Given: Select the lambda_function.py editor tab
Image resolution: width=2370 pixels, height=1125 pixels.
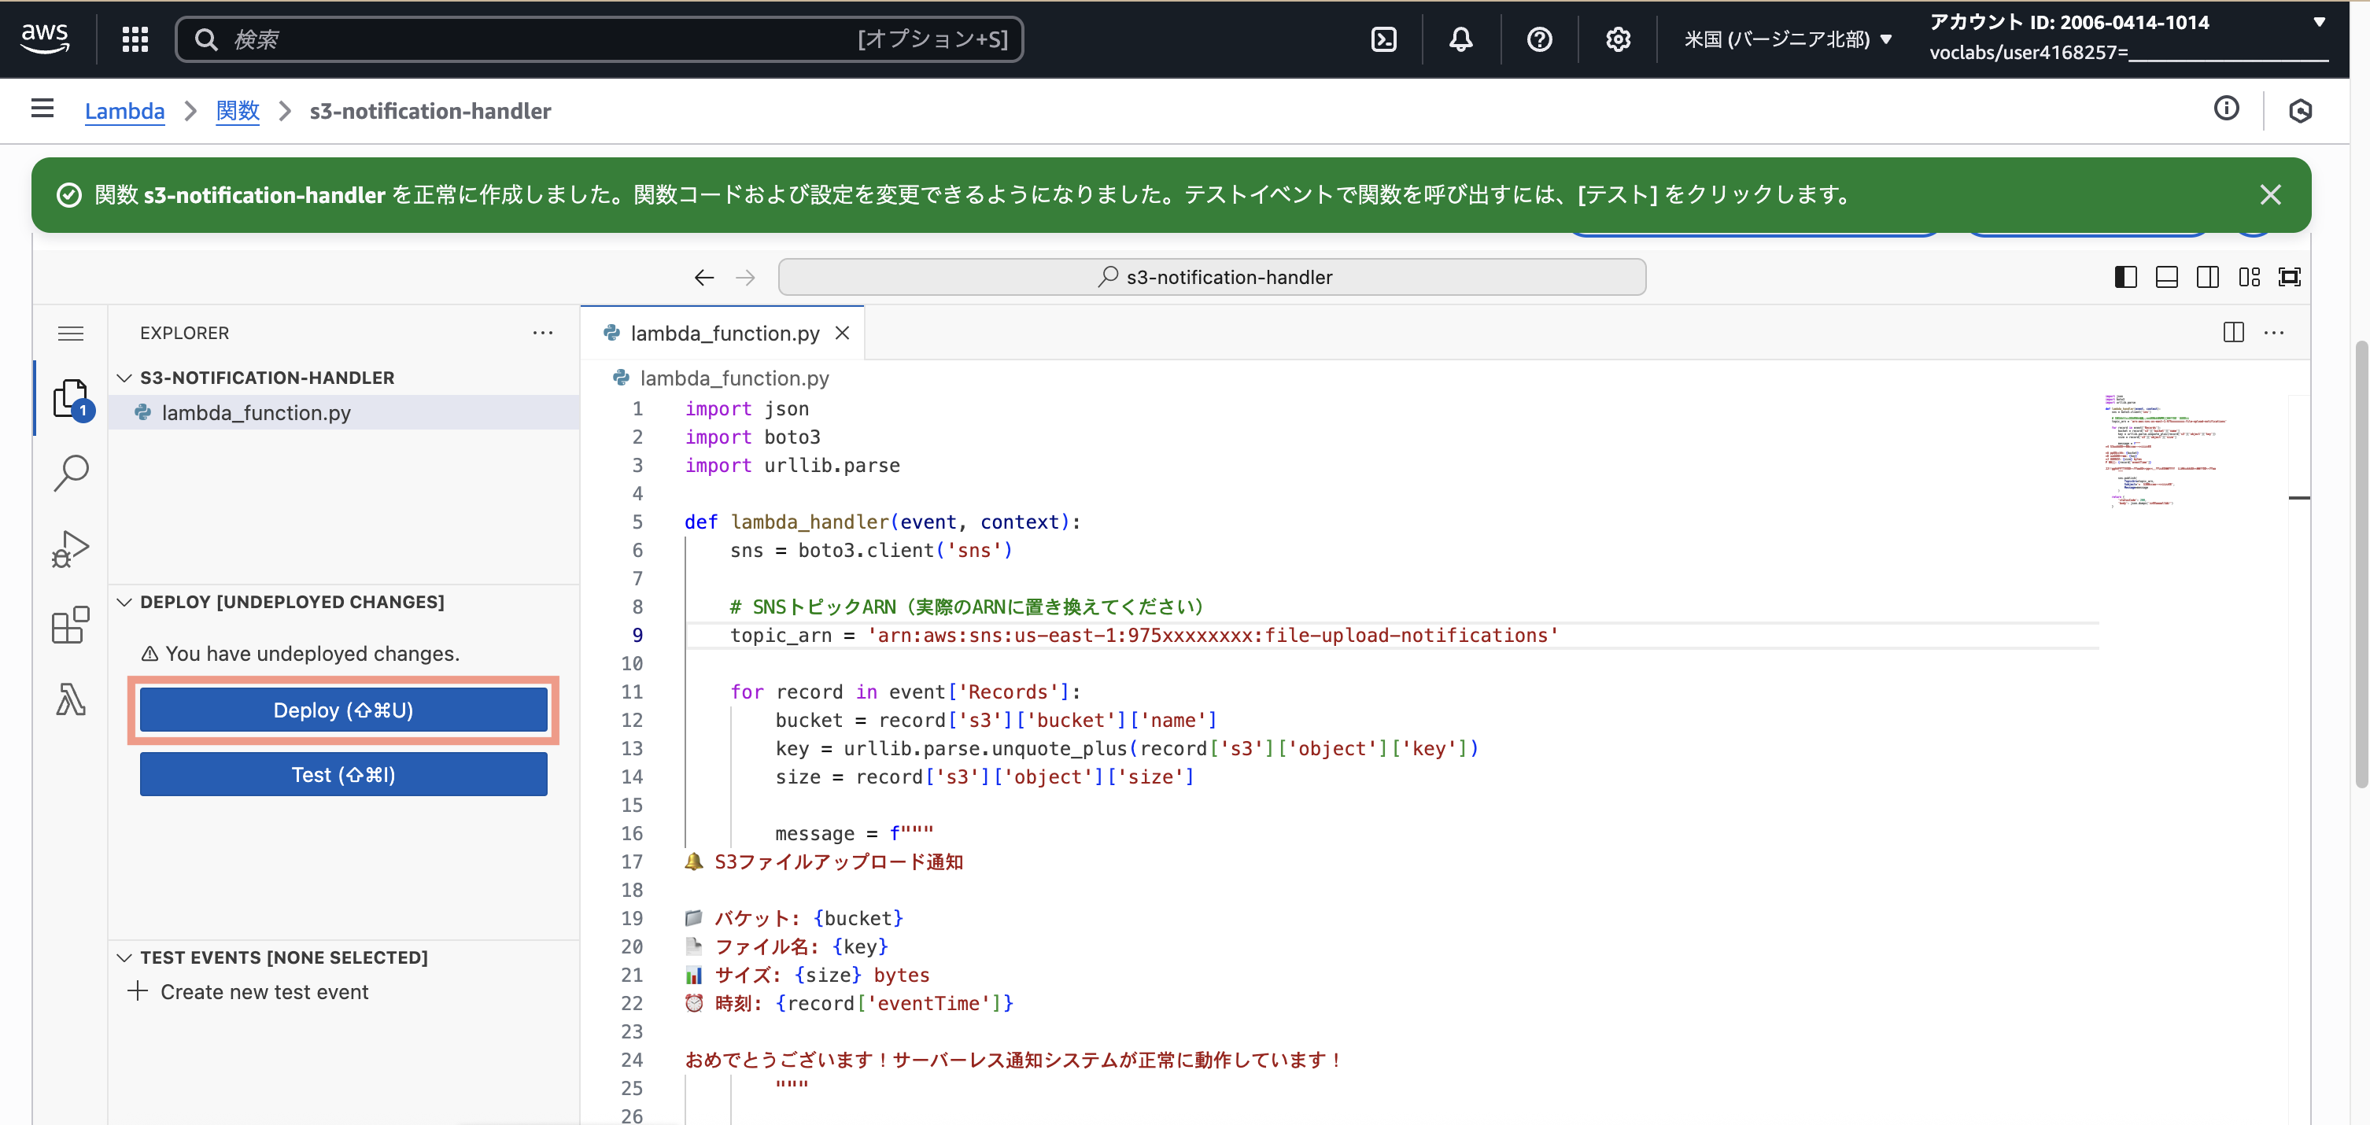Looking at the screenshot, I should [723, 333].
